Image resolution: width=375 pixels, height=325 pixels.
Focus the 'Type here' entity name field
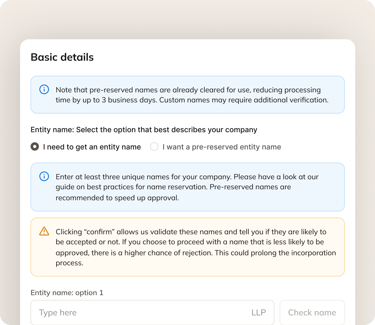tap(152, 313)
